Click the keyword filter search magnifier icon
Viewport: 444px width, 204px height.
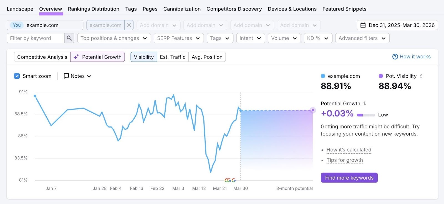[69, 38]
